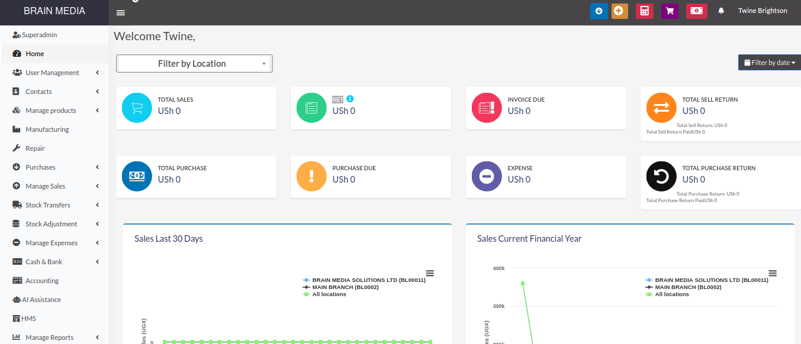Toggle MAIN BRANCH legend in Financial Year chart
The image size is (801, 344).
coord(683,287)
